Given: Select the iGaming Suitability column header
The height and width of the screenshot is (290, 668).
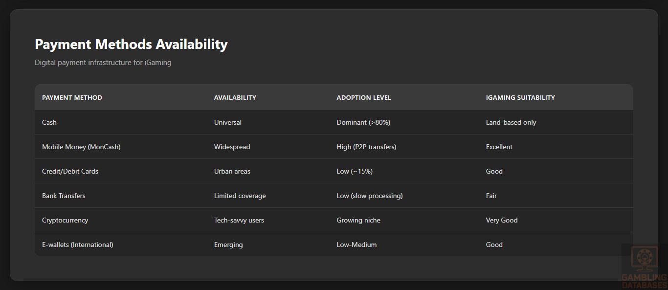Looking at the screenshot, I should pos(520,98).
